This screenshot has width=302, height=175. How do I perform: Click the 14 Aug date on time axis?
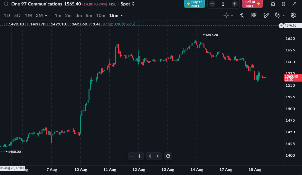pyautogui.click(x=197, y=170)
